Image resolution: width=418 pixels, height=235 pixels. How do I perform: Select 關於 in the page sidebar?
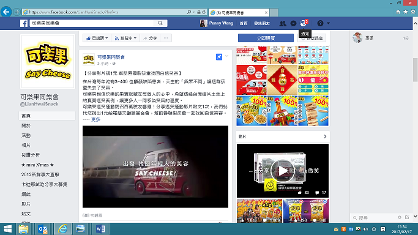coord(26,125)
